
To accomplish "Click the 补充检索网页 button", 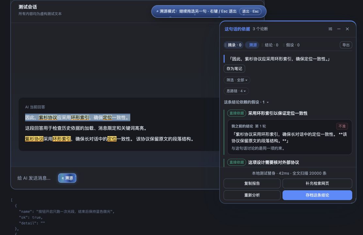I will (317, 183).
